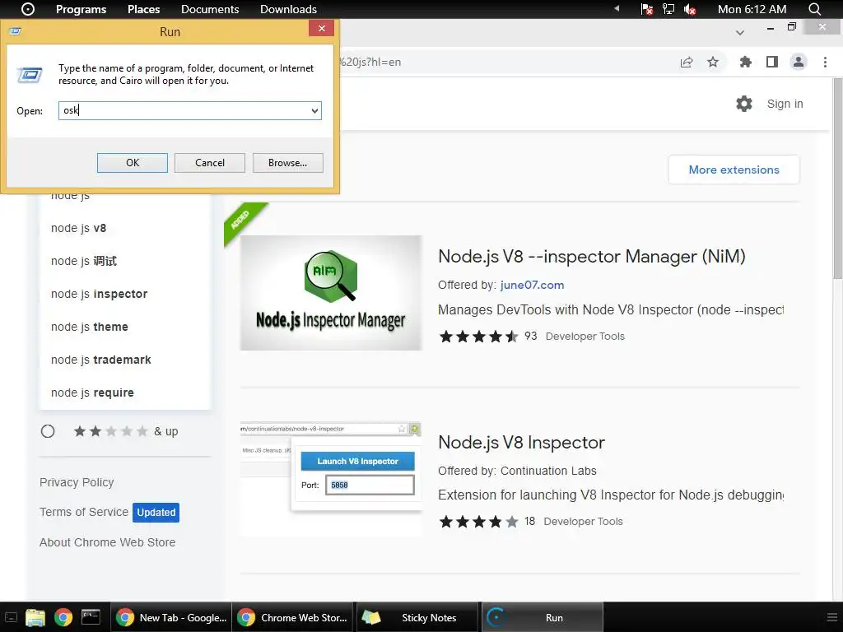Open the Programs menu
Screen dimensions: 843x632
coord(82,9)
